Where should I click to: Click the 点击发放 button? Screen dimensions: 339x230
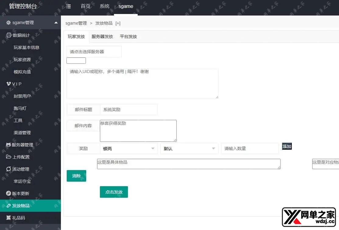(x=114, y=192)
